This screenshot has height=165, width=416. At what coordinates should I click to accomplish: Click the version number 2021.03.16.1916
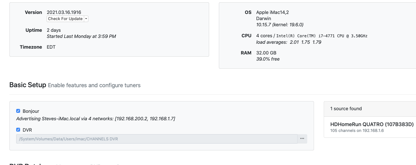tap(64, 12)
